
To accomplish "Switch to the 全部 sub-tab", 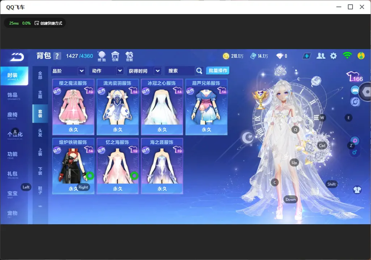I will click(40, 75).
